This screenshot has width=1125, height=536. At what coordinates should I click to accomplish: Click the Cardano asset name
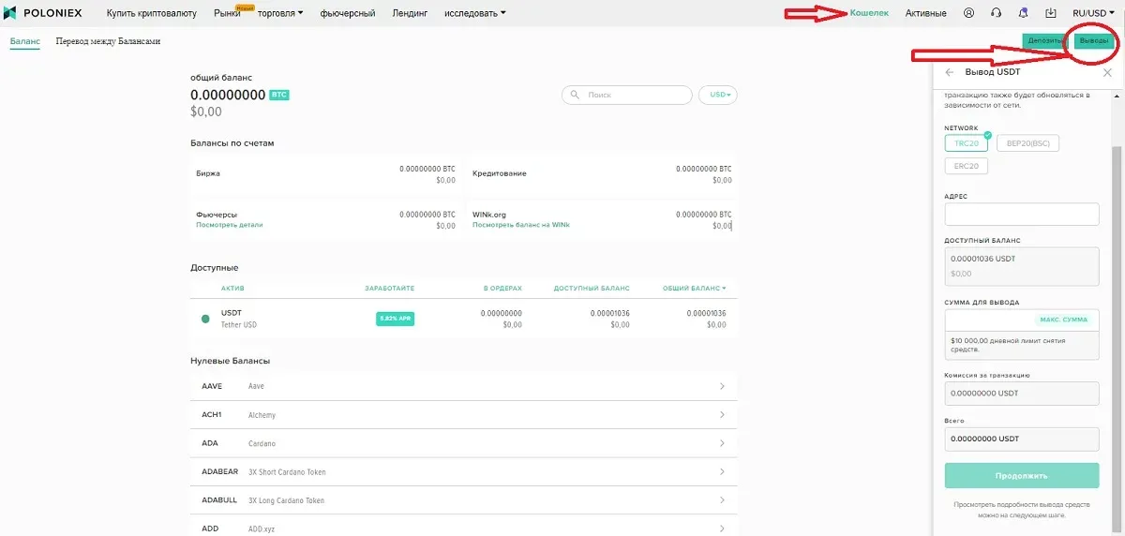point(262,443)
